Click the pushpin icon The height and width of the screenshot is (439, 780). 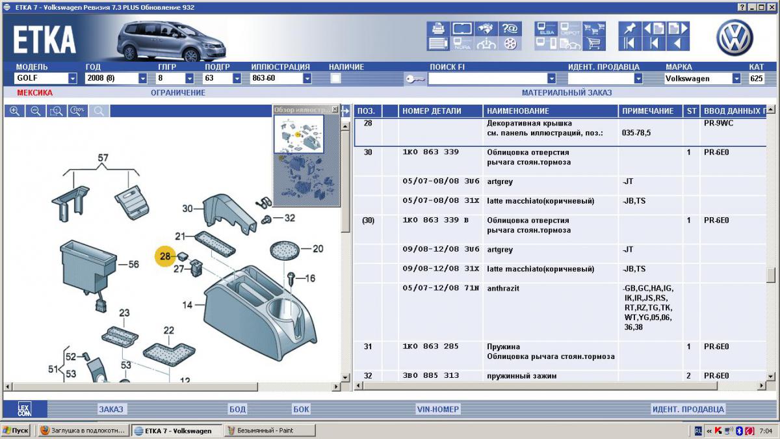(630, 29)
